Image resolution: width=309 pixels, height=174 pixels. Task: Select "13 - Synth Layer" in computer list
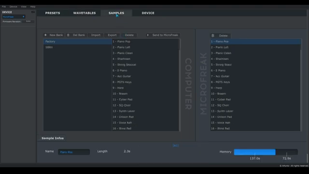145,111
